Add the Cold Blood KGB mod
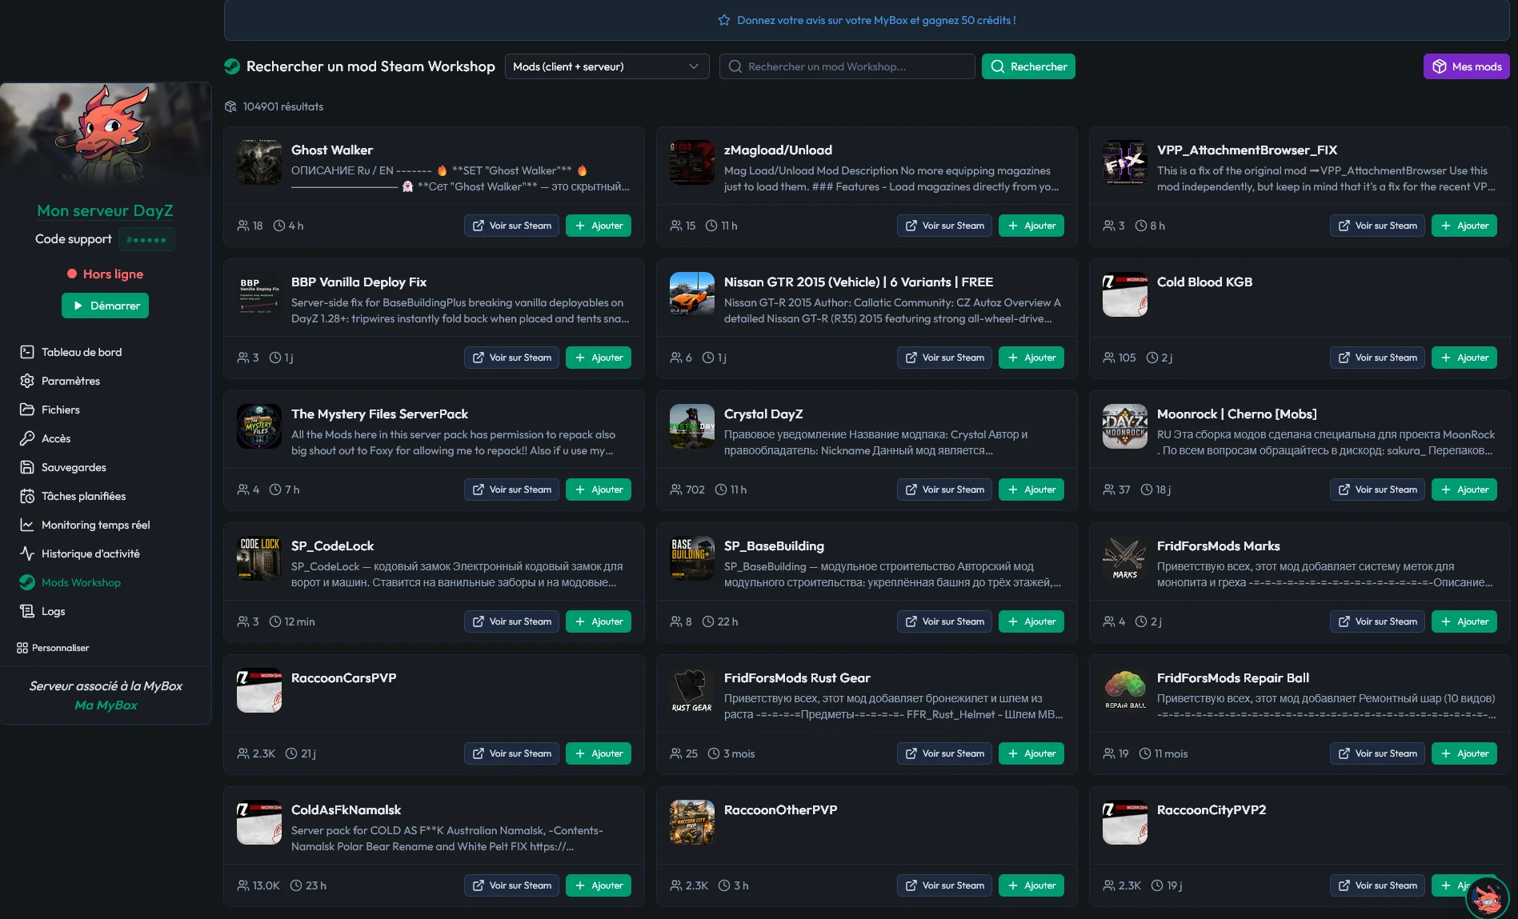The height and width of the screenshot is (919, 1518). pos(1464,358)
